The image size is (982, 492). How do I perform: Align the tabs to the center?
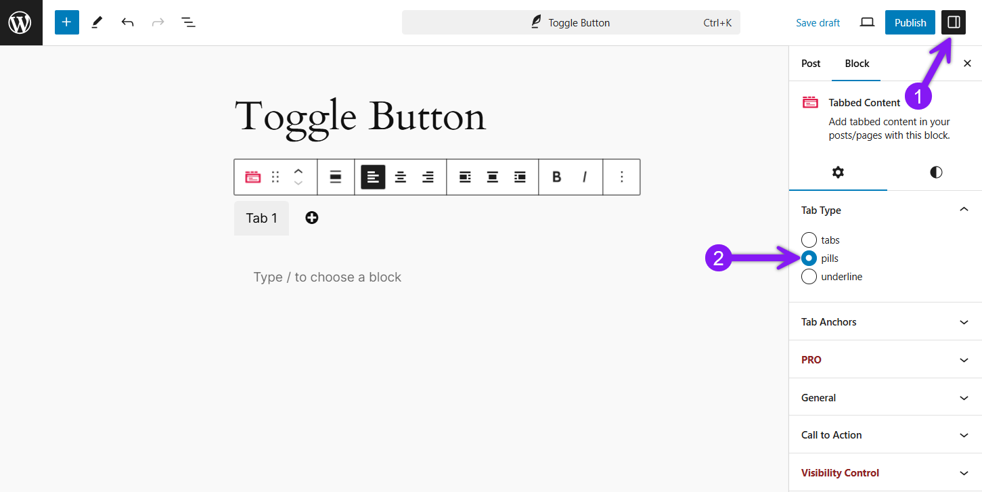[401, 177]
